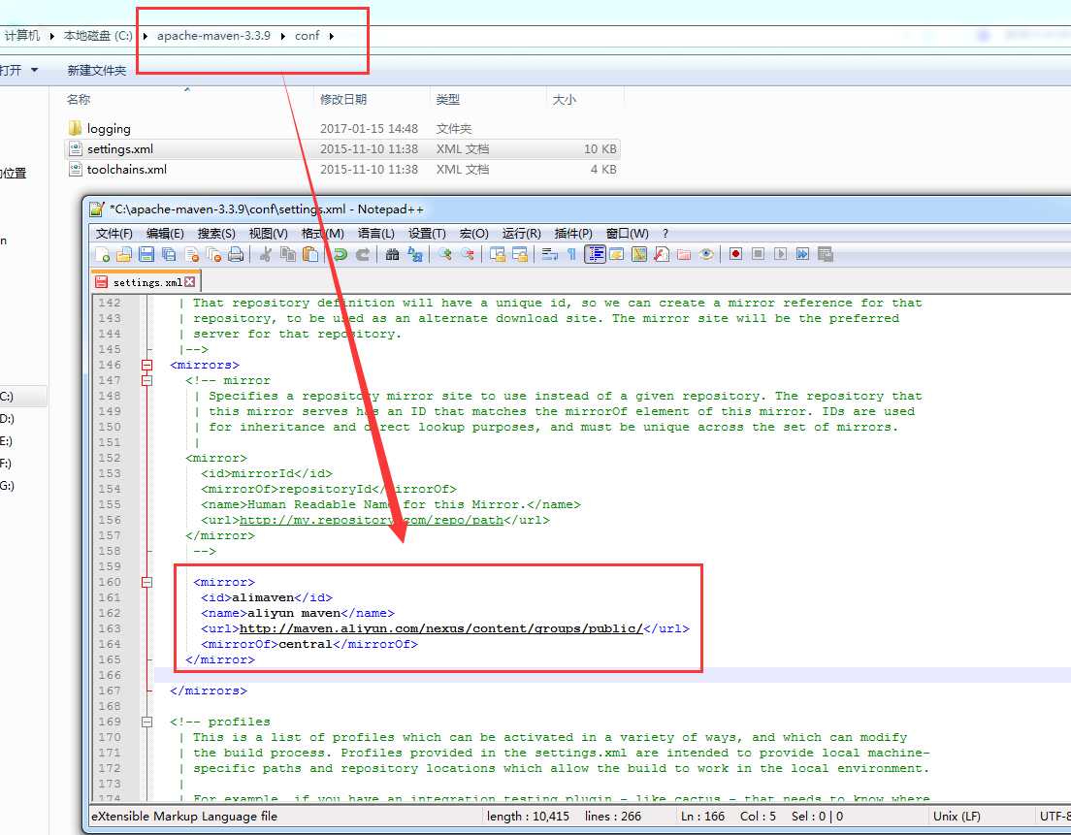
Task: Click the Replace toolbar icon
Action: click(x=414, y=255)
